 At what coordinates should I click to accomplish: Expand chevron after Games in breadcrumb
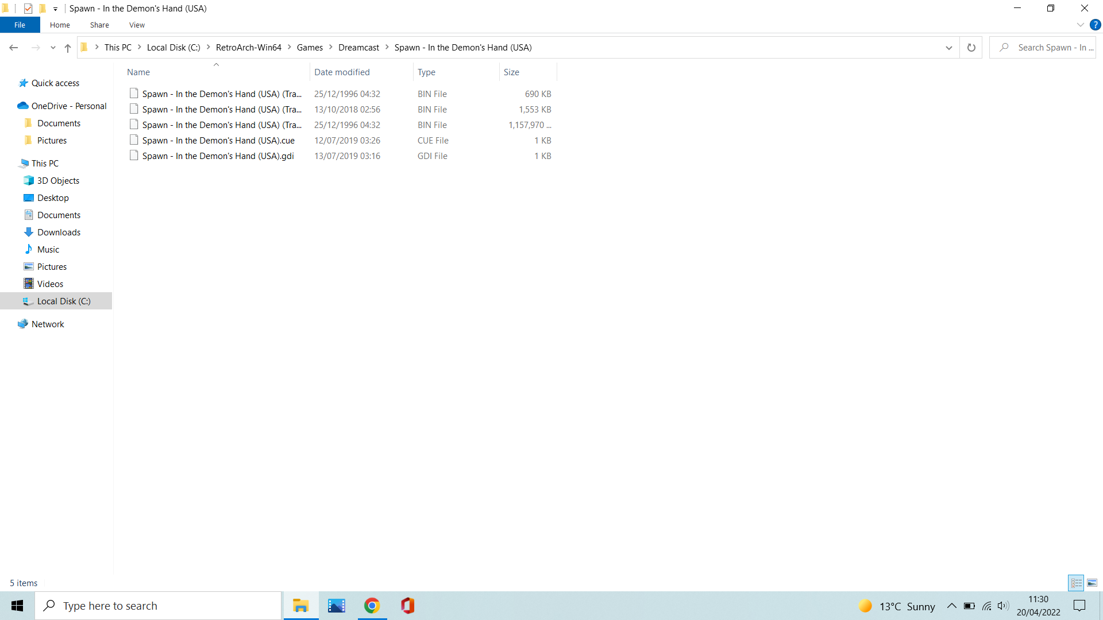pos(331,48)
